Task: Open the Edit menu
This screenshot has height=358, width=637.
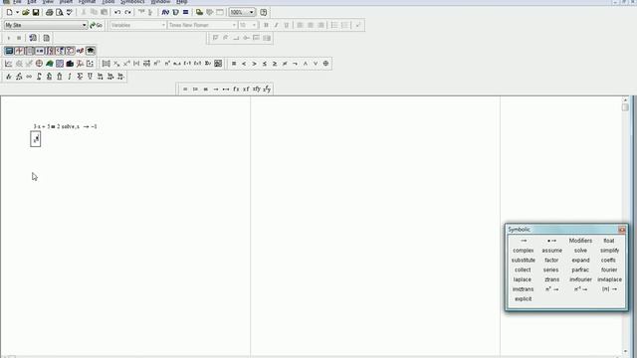Action: (x=32, y=2)
